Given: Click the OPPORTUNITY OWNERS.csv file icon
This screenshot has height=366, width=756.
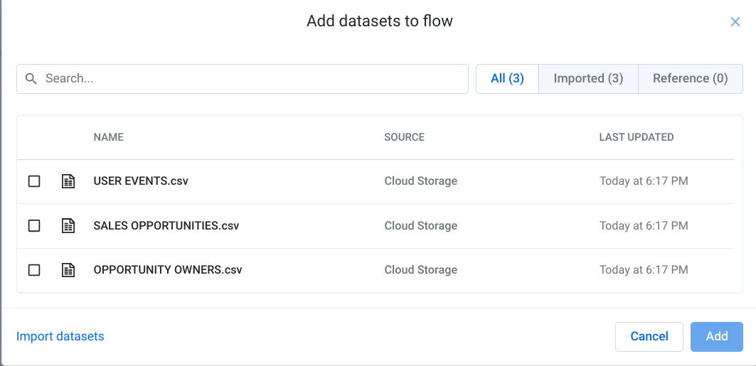Looking at the screenshot, I should click(x=68, y=270).
